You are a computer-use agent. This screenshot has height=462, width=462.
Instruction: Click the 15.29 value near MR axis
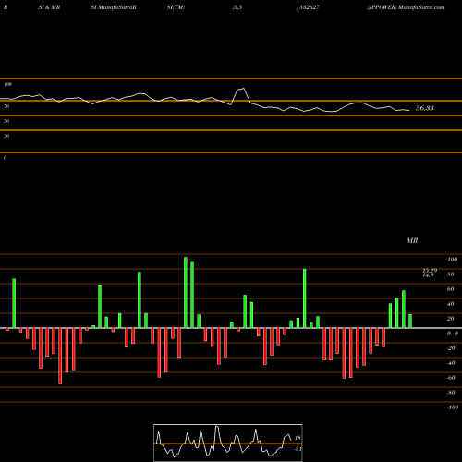(x=430, y=270)
